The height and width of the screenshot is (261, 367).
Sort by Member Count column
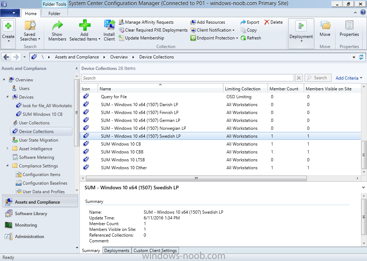coord(286,89)
